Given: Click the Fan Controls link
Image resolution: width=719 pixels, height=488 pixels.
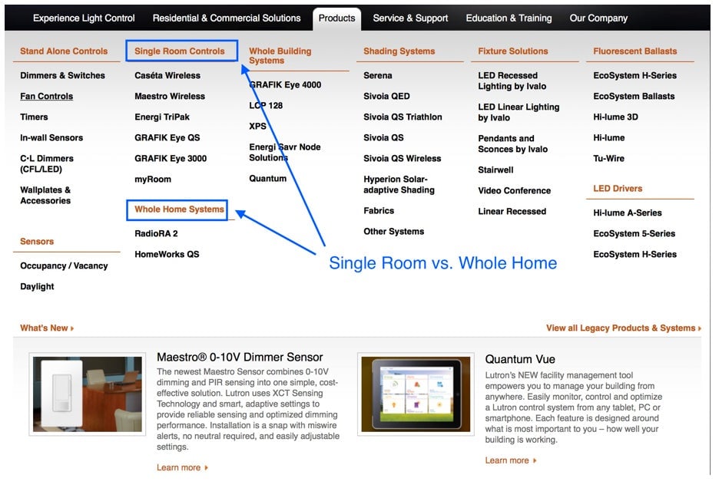Looking at the screenshot, I should 46,96.
